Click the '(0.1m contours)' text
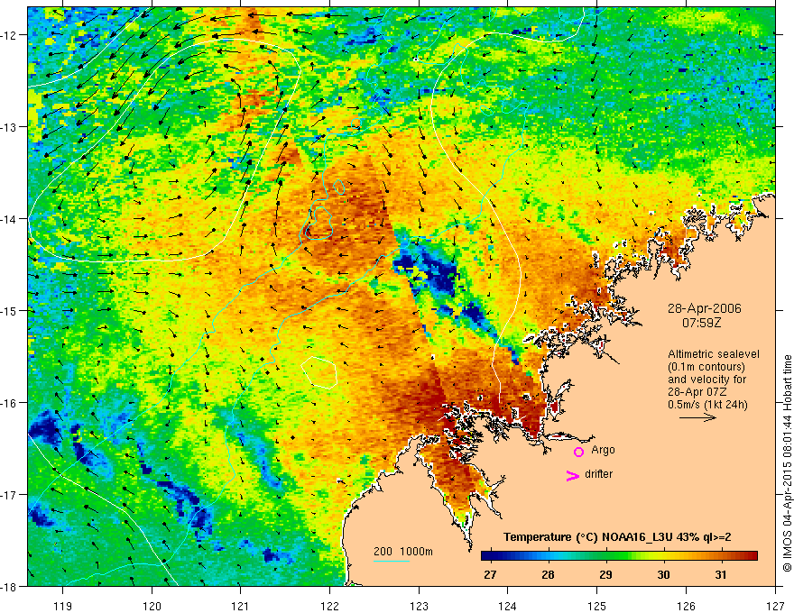794x613 pixels. tap(706, 367)
